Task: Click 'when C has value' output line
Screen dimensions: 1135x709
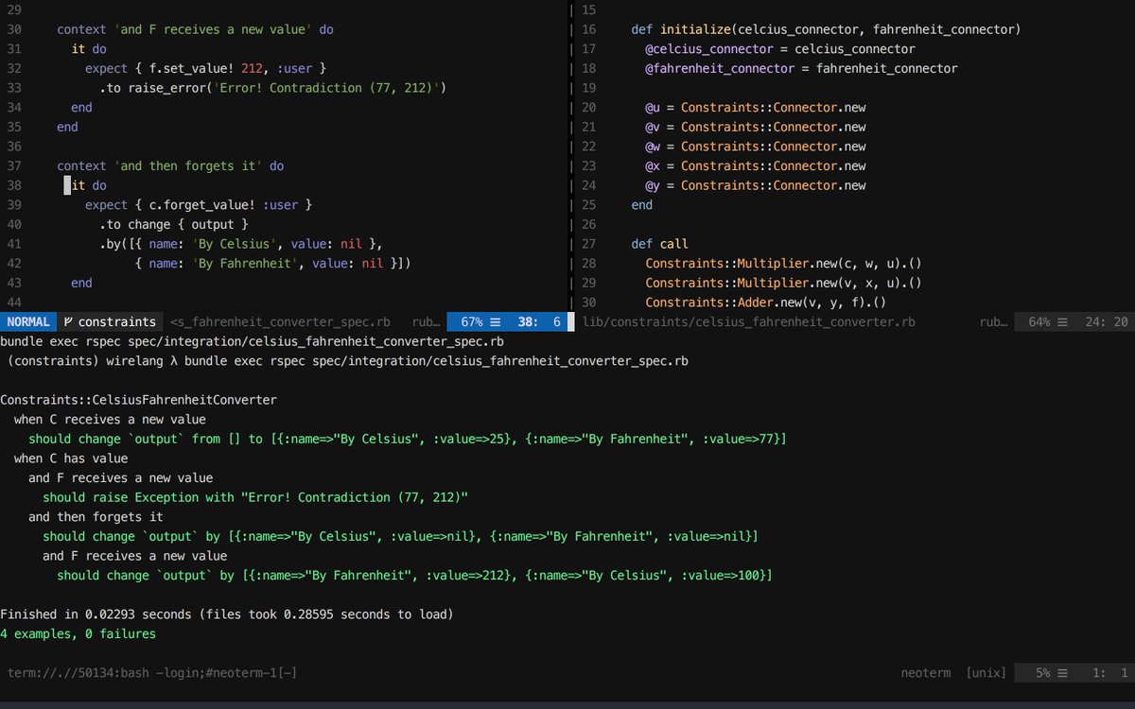Action: (71, 458)
